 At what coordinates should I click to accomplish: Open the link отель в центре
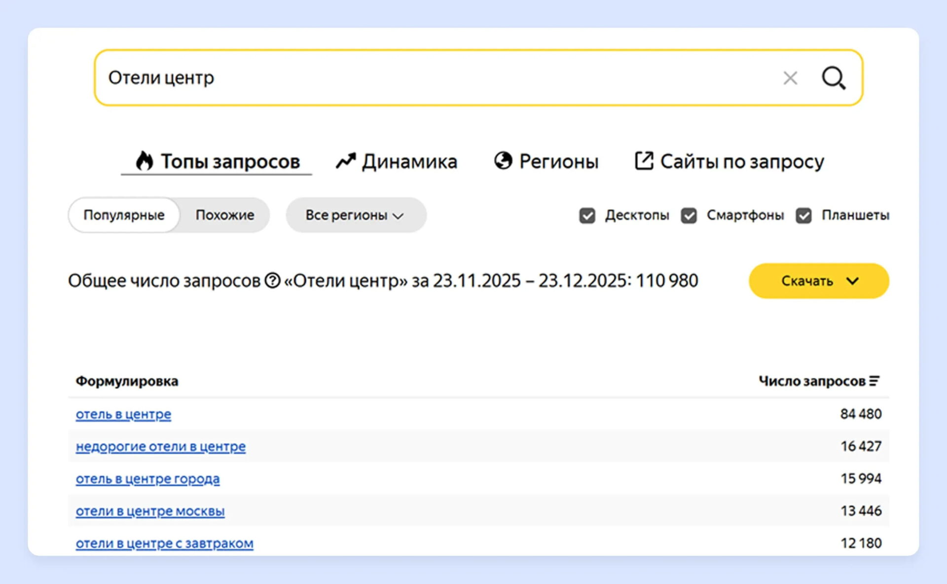click(123, 414)
